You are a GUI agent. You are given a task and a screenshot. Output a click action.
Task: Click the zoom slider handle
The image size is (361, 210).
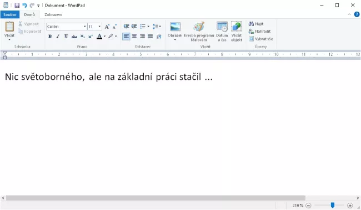tap(333, 205)
